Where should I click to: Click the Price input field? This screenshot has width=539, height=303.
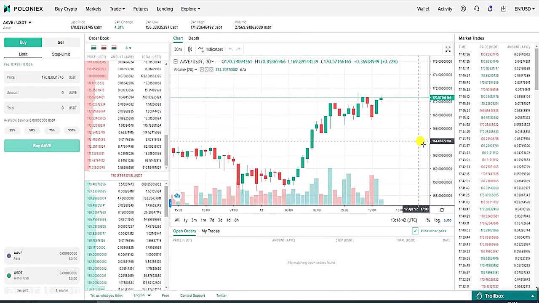(42, 77)
